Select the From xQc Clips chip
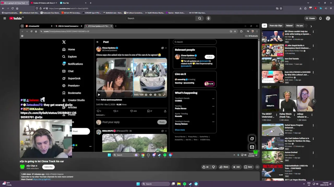The height and width of the screenshot is (187, 334). [x=276, y=26]
